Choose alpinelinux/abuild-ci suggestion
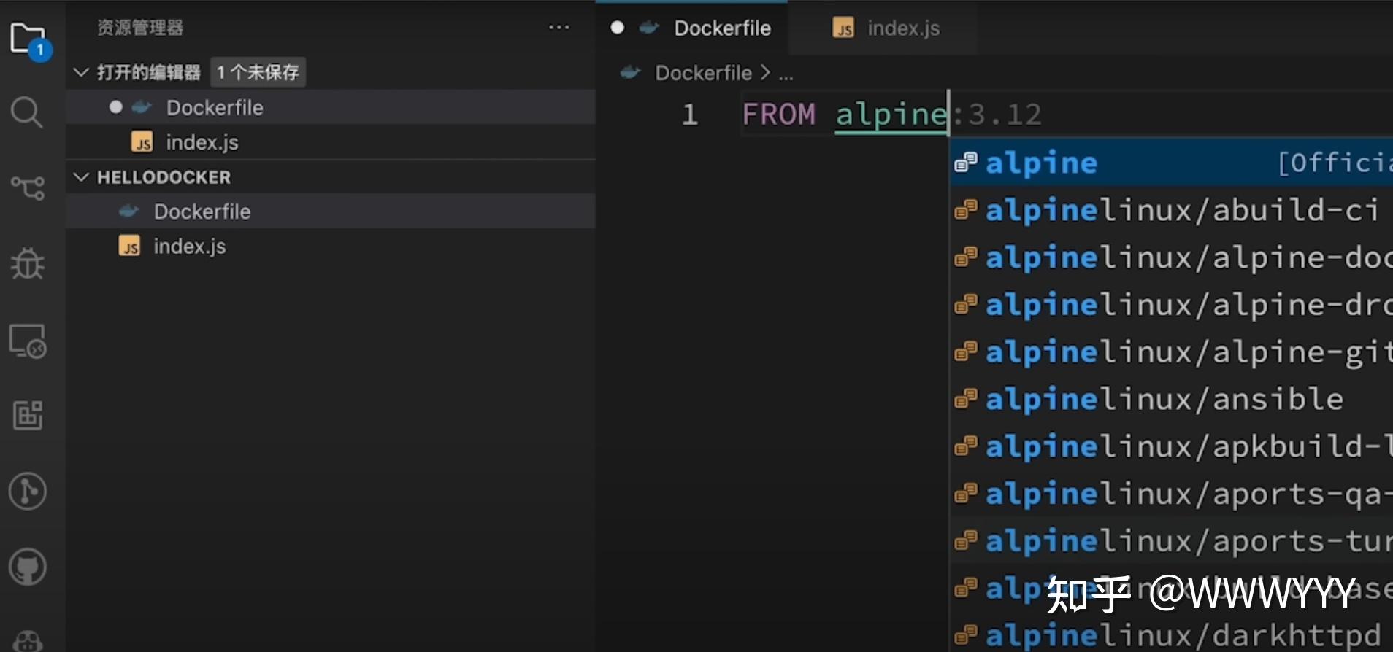1393x652 pixels. point(1172,209)
